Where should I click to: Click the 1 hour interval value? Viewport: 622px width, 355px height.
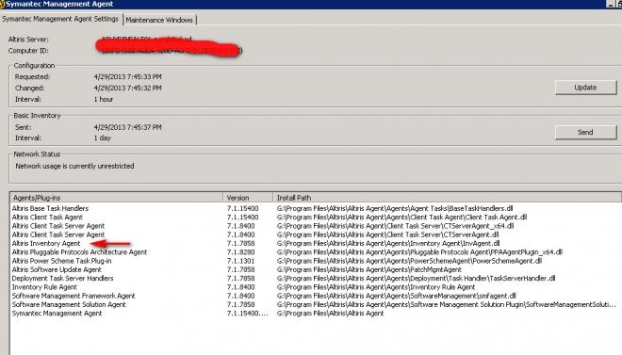[104, 99]
